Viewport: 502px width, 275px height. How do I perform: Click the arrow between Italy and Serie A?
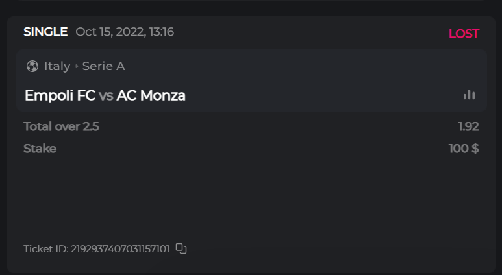click(77, 66)
